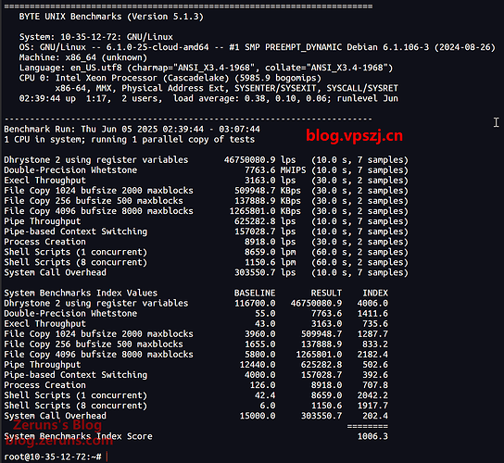The height and width of the screenshot is (463, 504).
Task: Click the load average uptime line
Action: (208, 98)
